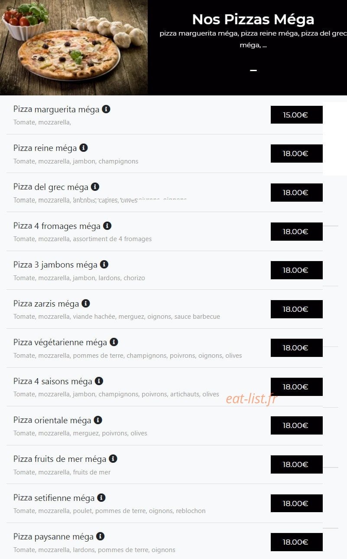Viewport: 347px width, 559px height.
Task: Open the Pizza orientale méga title
Action: click(52, 420)
